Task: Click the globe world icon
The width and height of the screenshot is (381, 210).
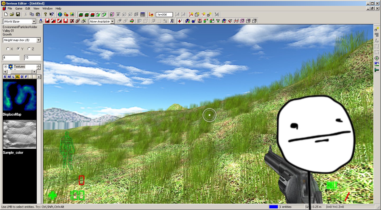Action: point(60,14)
